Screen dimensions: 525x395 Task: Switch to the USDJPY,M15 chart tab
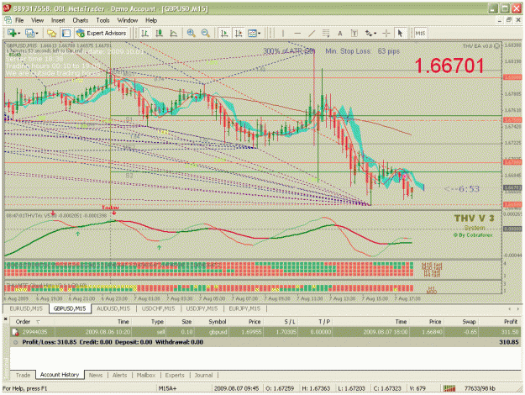coord(202,308)
